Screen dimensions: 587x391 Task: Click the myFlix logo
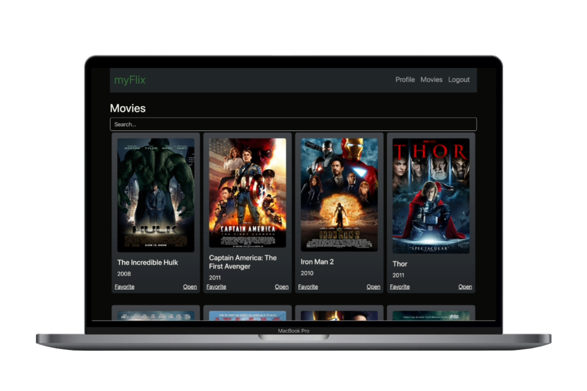(129, 80)
